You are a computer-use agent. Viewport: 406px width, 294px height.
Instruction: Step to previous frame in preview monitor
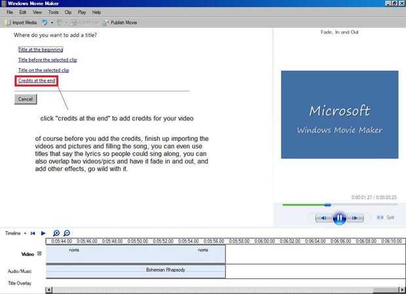pos(323,218)
